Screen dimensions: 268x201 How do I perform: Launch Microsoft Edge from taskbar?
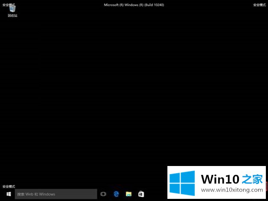point(116,194)
